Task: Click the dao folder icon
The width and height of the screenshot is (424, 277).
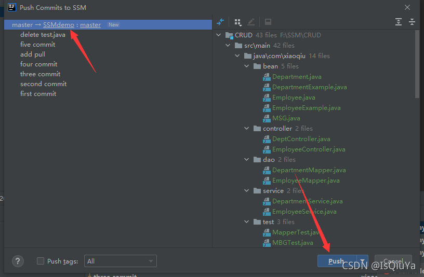Action: 257,160
